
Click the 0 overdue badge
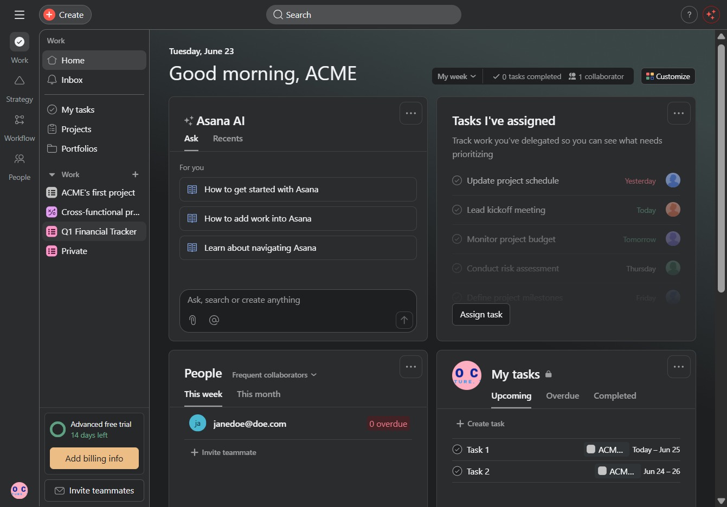pyautogui.click(x=388, y=424)
